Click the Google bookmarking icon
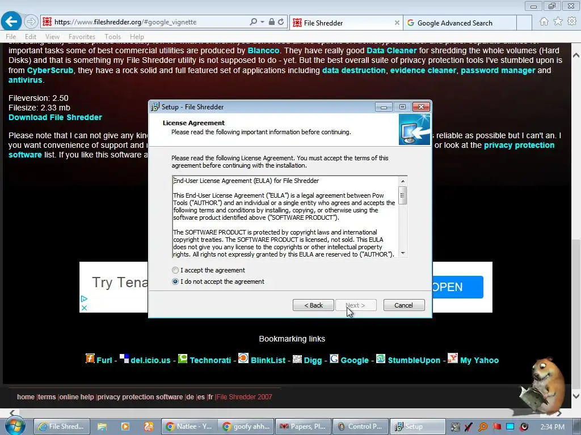This screenshot has height=435, width=581. 334,359
